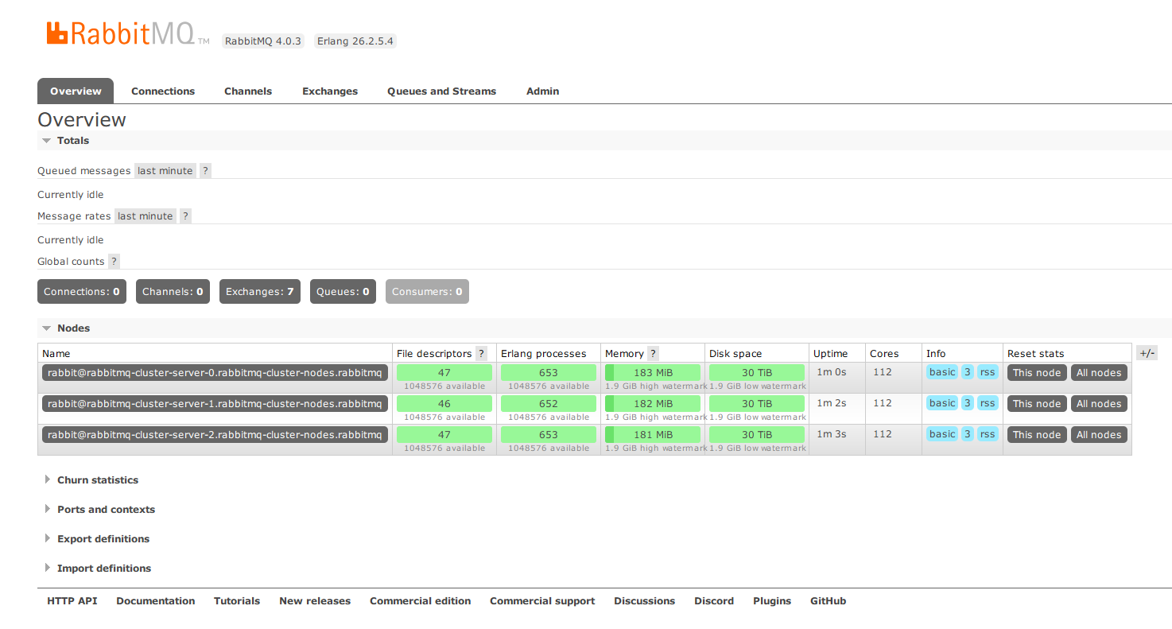
Task: Open help for Queued messages
Action: 205,171
